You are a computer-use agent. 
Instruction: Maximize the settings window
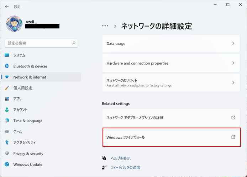click(x=228, y=4)
